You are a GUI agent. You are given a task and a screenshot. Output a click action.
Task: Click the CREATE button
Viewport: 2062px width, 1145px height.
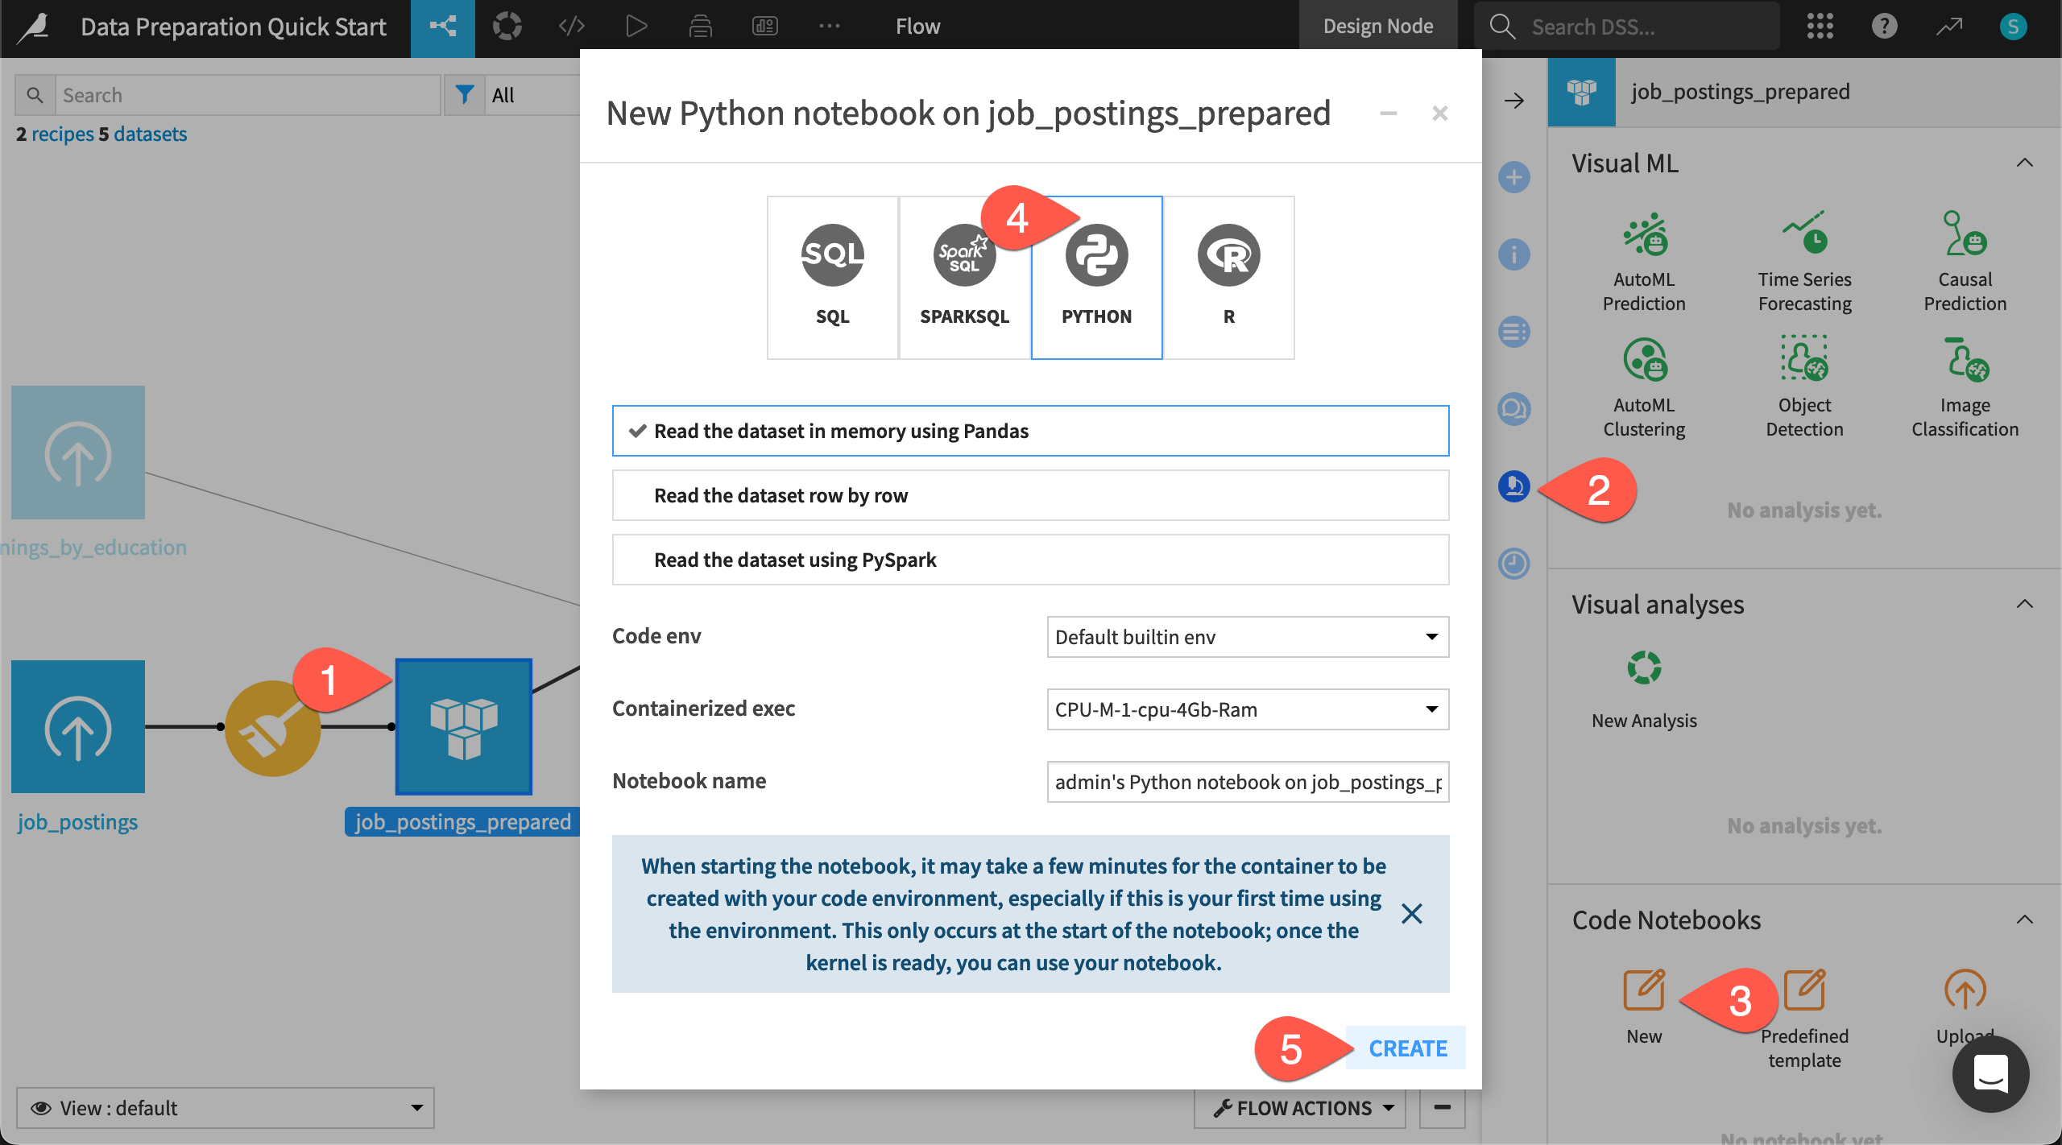click(x=1407, y=1048)
